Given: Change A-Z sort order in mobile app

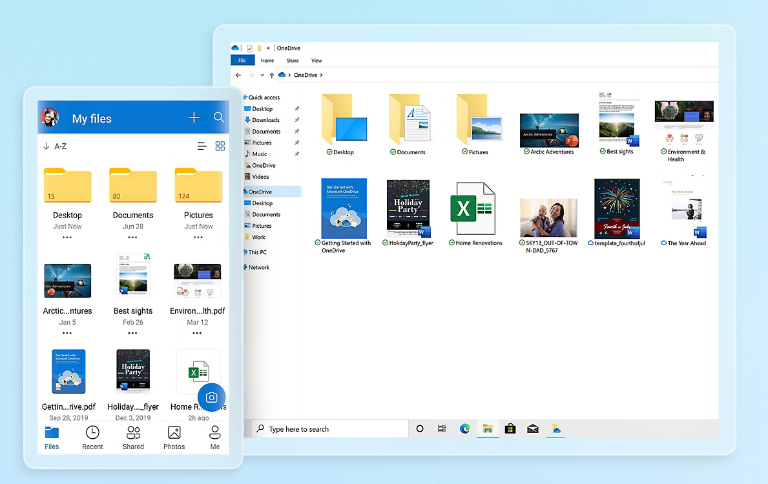Looking at the screenshot, I should [x=55, y=146].
